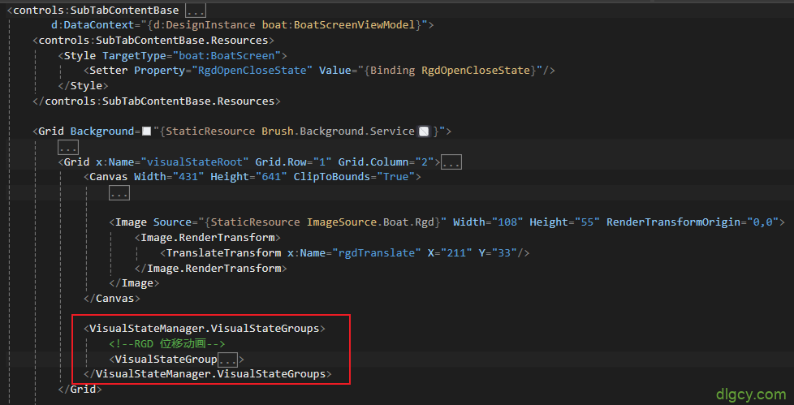Click Grid.Row="1" attribute
The height and width of the screenshot is (405, 794).
(293, 162)
